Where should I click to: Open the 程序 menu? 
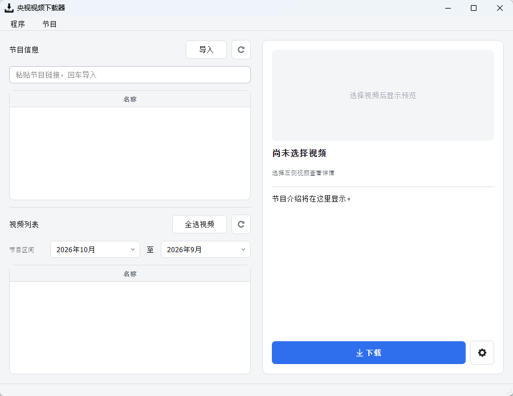coord(18,24)
